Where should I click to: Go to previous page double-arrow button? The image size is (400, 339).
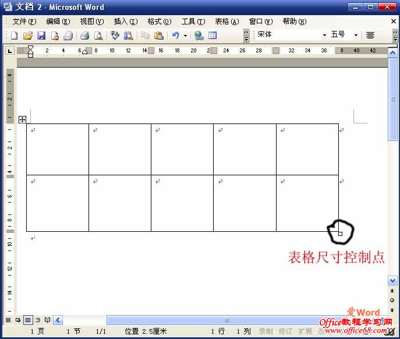392,291
